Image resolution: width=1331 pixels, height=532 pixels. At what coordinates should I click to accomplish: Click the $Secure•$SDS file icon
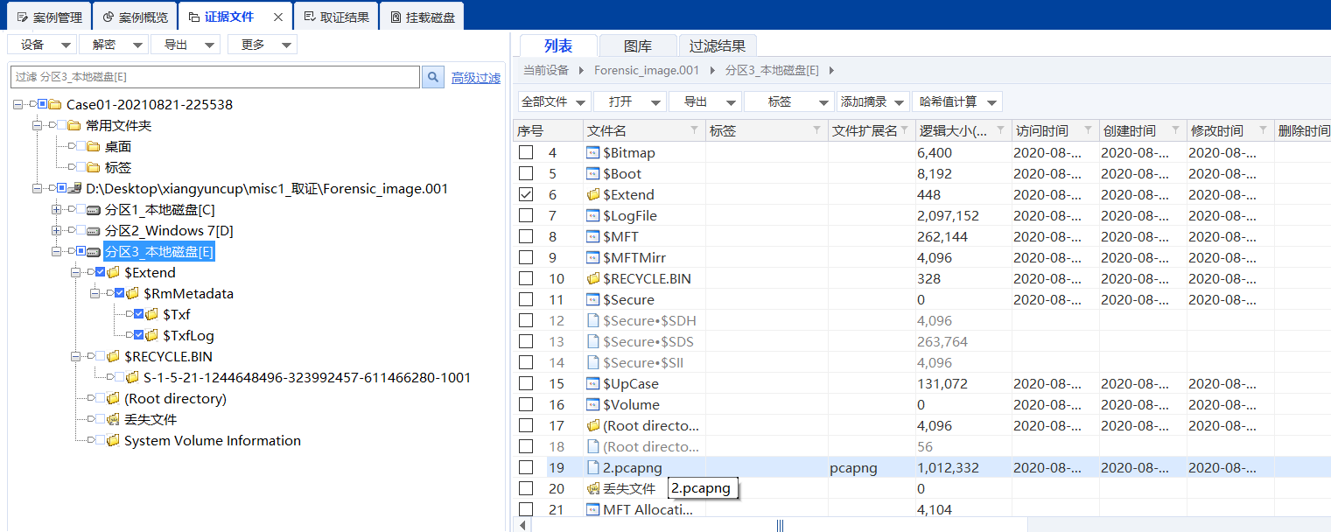(x=593, y=341)
